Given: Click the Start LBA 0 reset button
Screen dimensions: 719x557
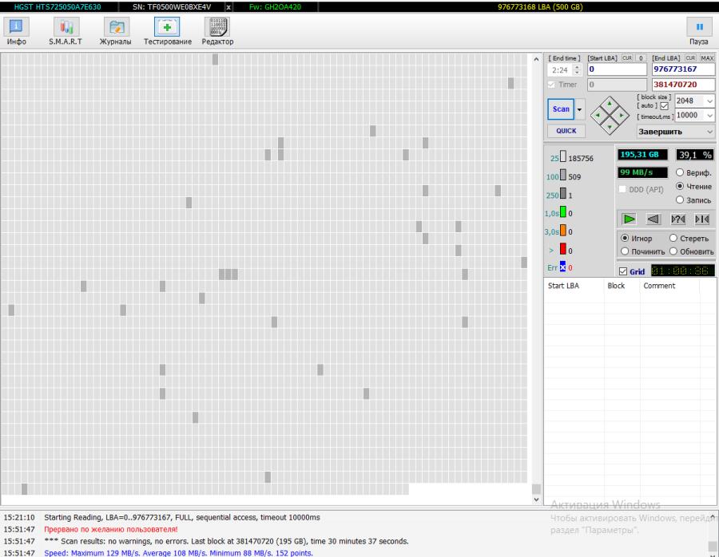Looking at the screenshot, I should [641, 58].
